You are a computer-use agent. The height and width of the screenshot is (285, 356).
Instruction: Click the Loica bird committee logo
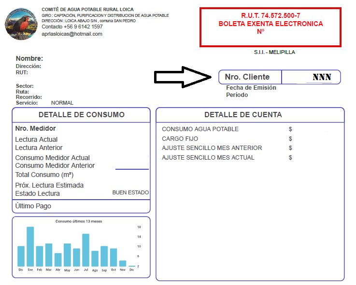[x=21, y=24]
